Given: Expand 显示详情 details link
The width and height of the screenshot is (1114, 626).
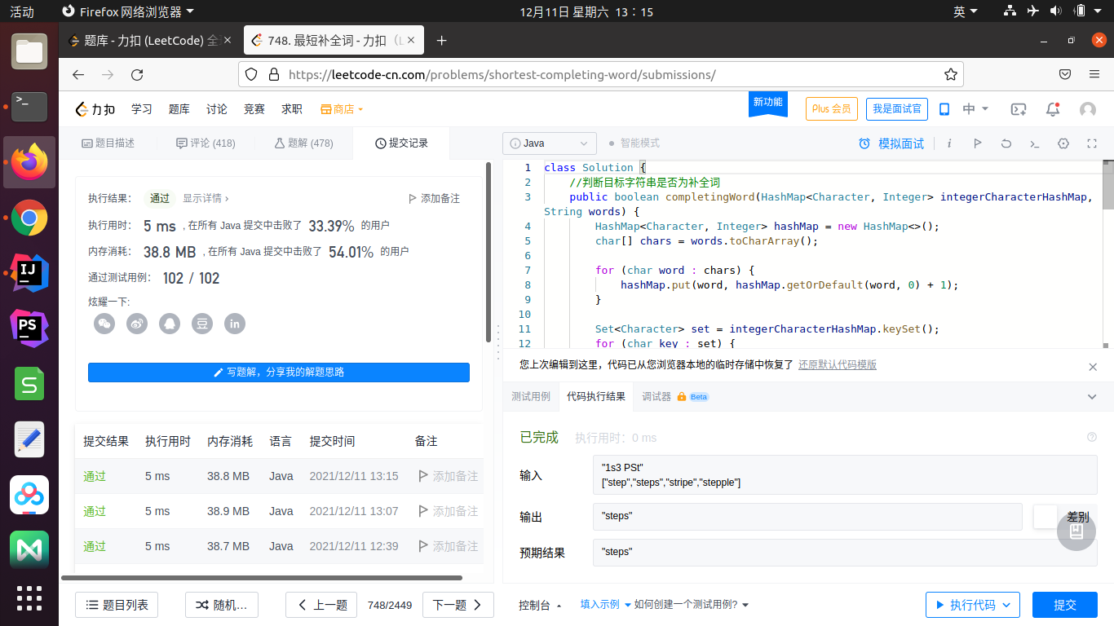Looking at the screenshot, I should pos(206,198).
